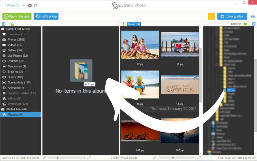Open the iPhone 12 device dropdown
This screenshot has height=161, width=257.
pos(14,5)
